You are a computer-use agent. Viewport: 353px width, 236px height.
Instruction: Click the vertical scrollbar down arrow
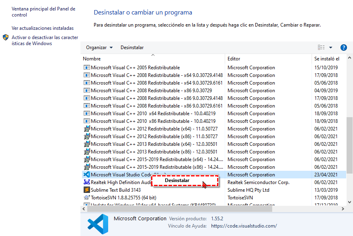pos(349,202)
